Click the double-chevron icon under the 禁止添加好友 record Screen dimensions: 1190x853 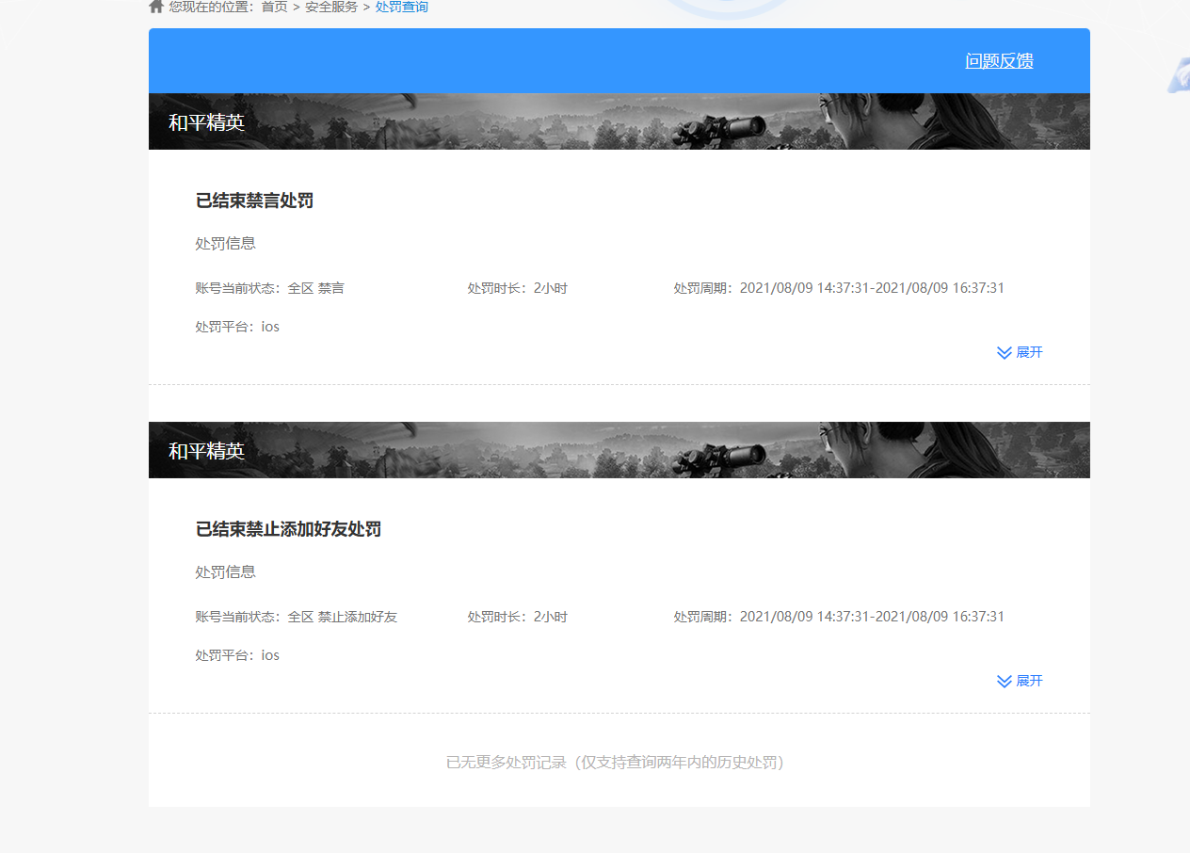[1005, 682]
